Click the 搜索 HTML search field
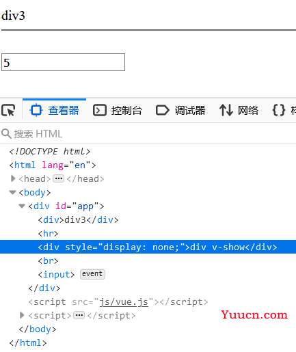This screenshot has height=352, width=296. click(x=148, y=134)
